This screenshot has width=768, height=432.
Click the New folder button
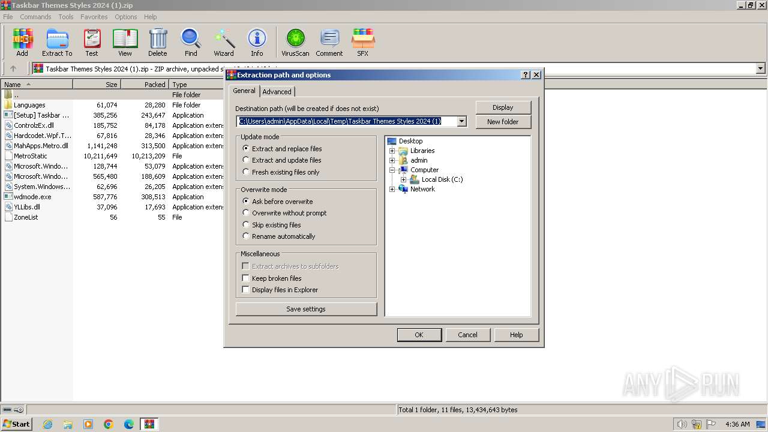(x=503, y=122)
